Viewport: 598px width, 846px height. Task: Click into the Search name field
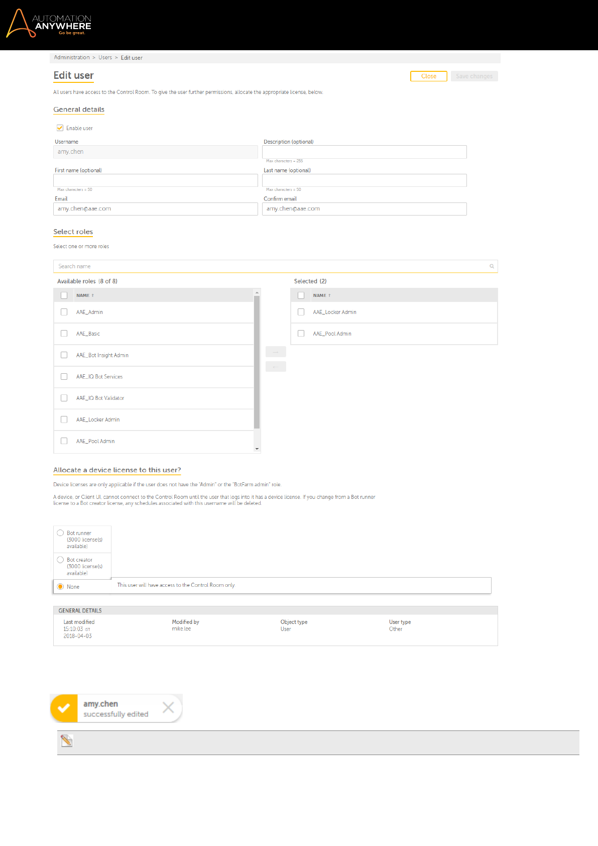[x=271, y=266]
